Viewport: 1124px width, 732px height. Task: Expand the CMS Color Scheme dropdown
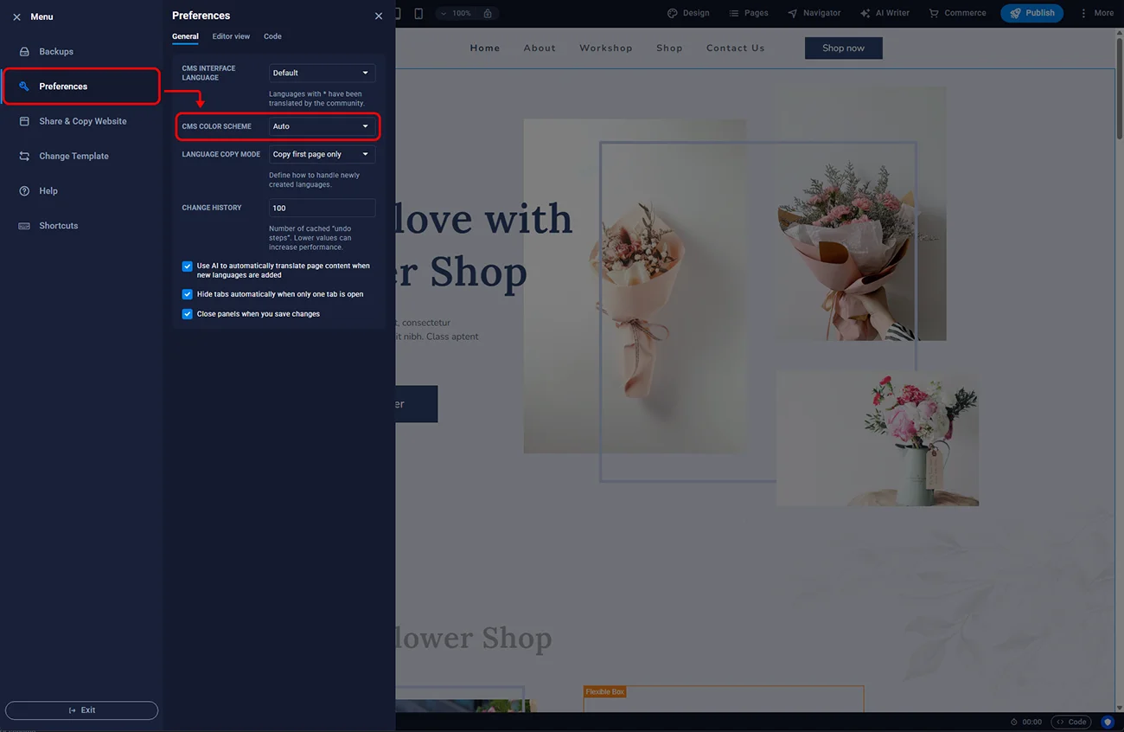pyautogui.click(x=322, y=126)
